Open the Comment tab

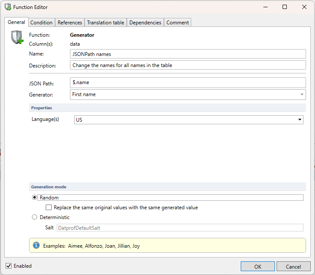(177, 23)
